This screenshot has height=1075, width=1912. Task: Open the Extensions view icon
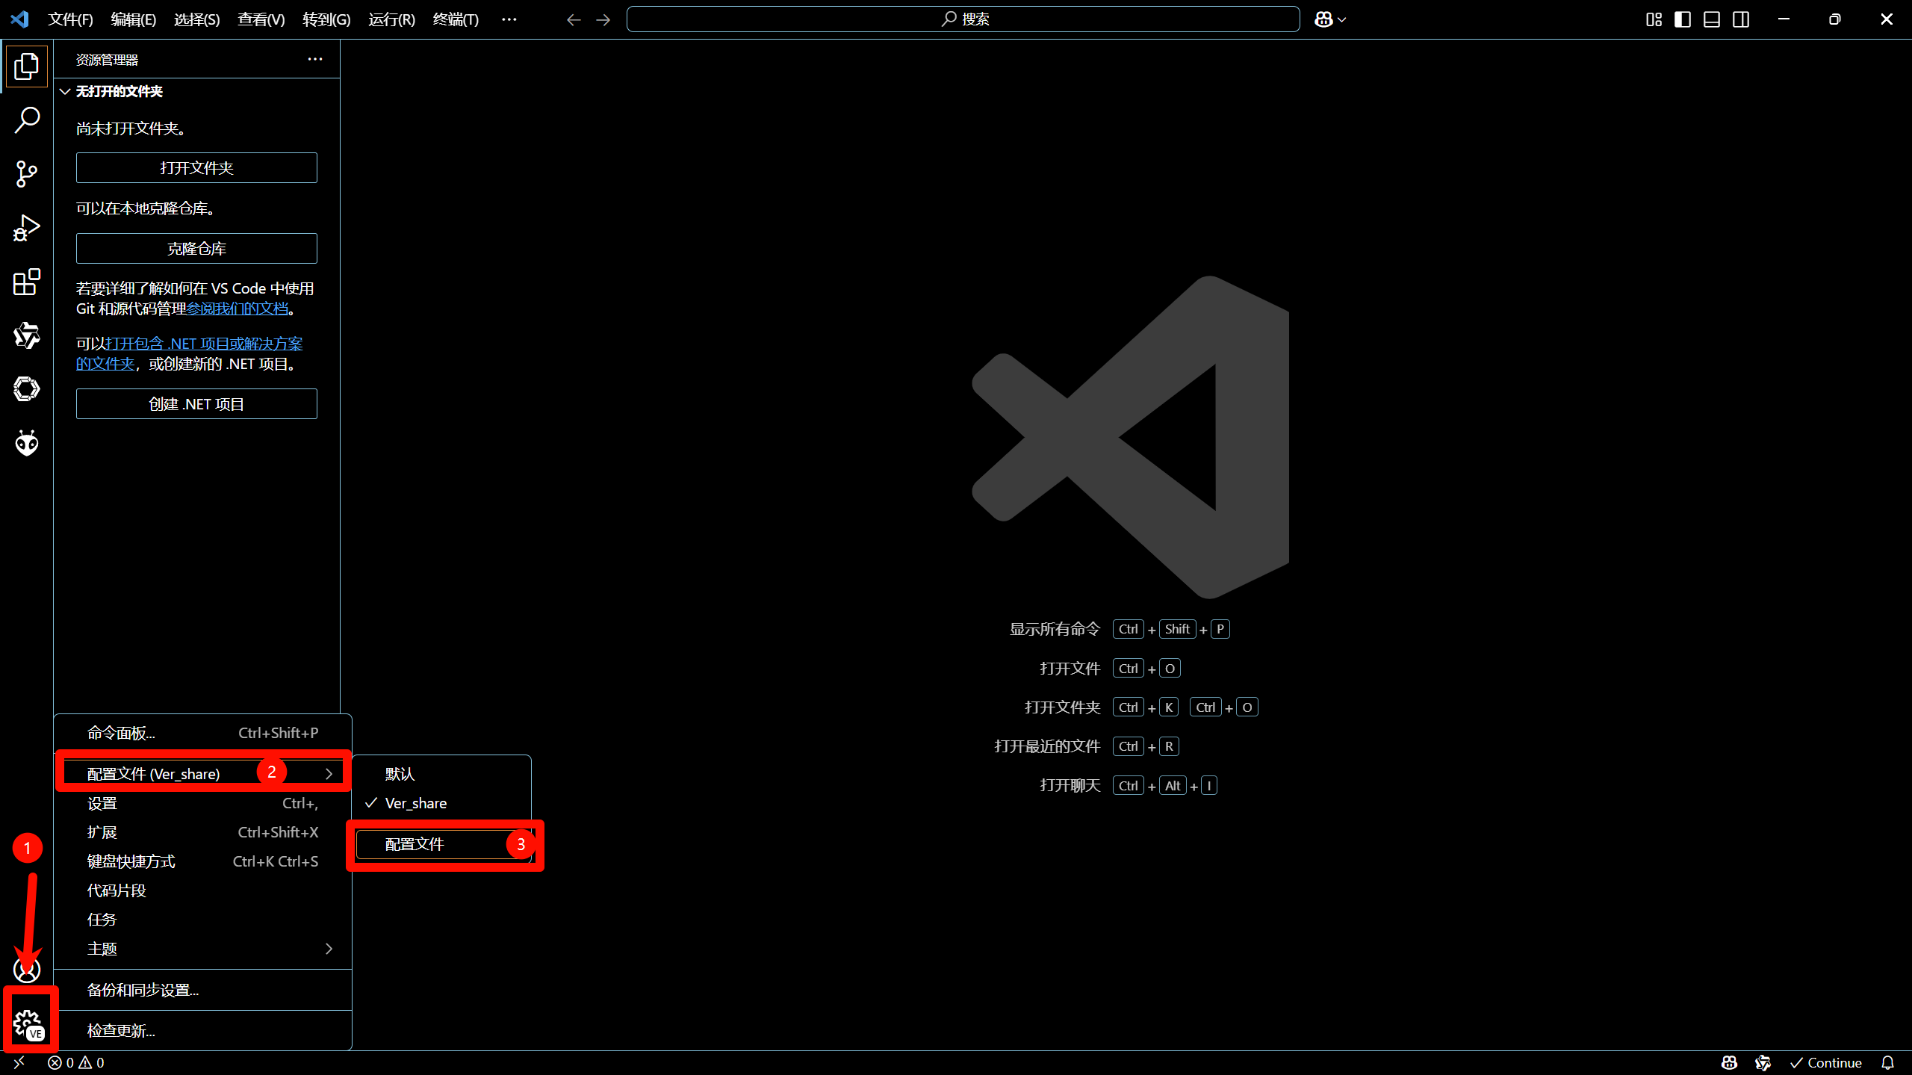click(x=27, y=282)
